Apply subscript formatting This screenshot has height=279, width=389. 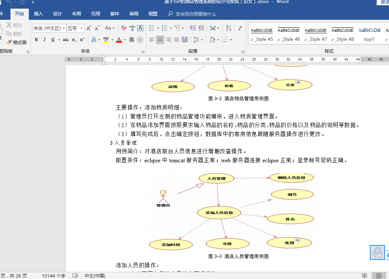(74, 40)
